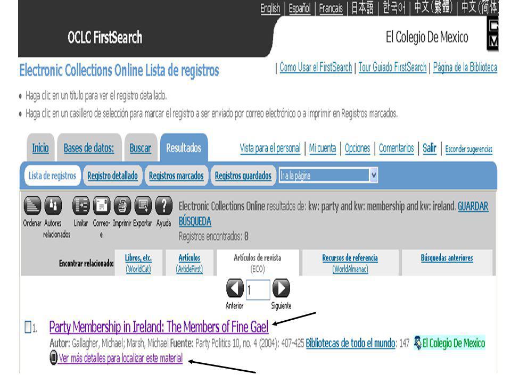Click the page number input field
The height and width of the screenshot is (383, 511).
[258, 289]
